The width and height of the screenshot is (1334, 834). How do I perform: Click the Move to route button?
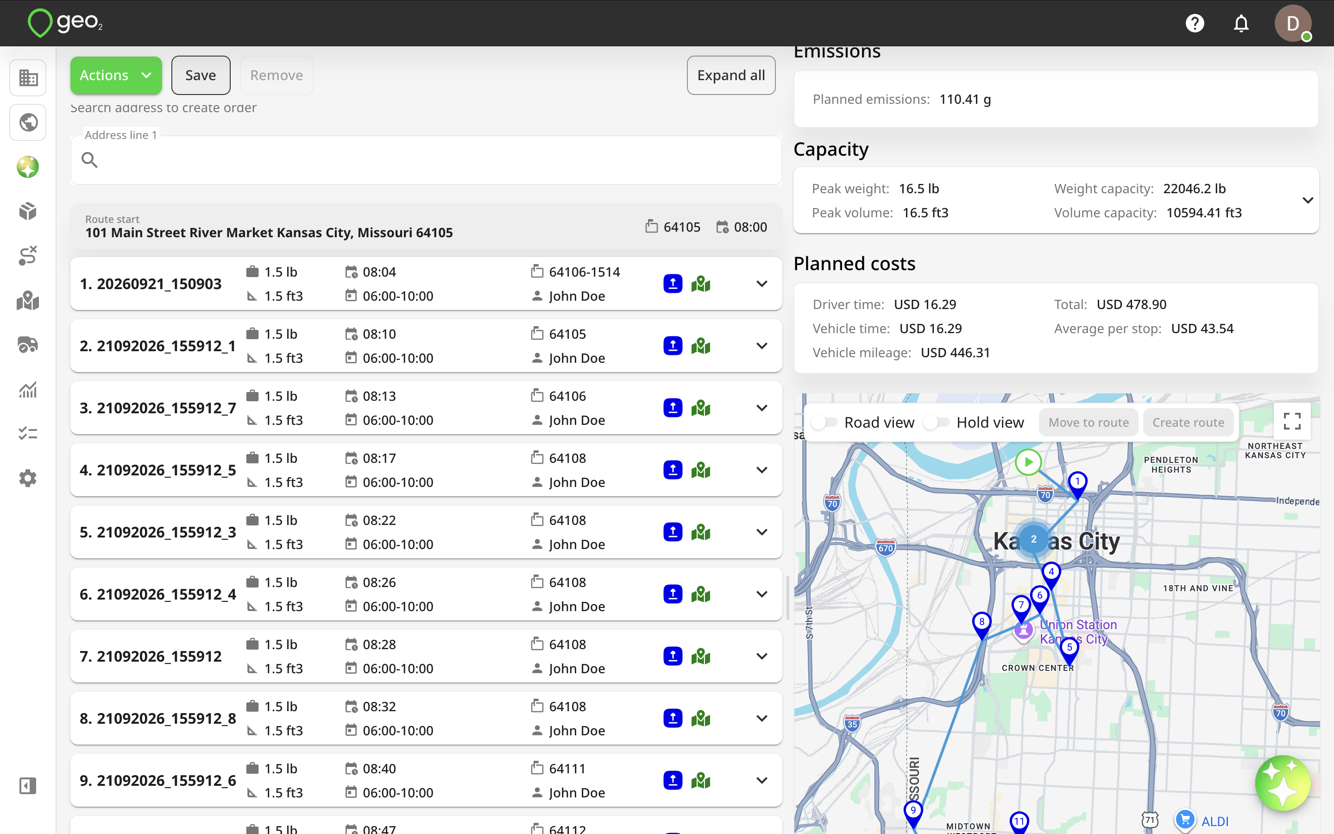pyautogui.click(x=1088, y=423)
